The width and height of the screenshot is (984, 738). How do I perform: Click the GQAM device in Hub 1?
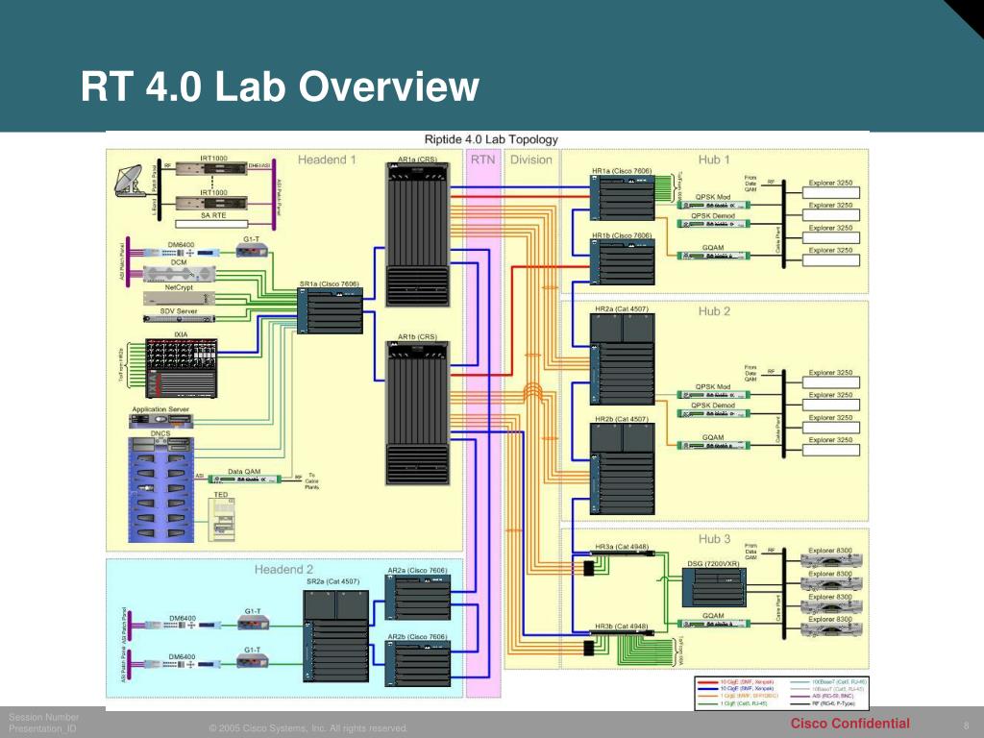point(714,256)
